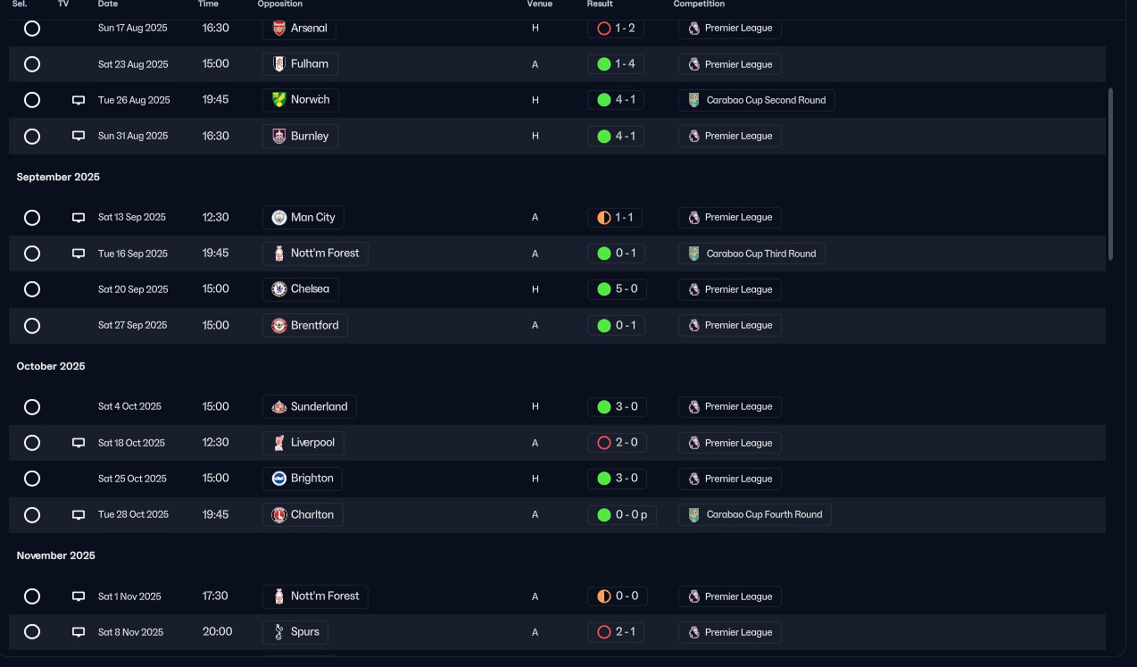Click the Brighton club badge
1137x667 pixels.
coord(278,479)
